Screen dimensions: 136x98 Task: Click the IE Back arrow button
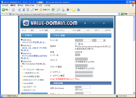tap(3, 10)
